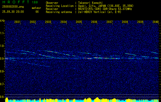Click the 2034 time marker
Viewport: 161px width, 102px height.
[63, 22]
